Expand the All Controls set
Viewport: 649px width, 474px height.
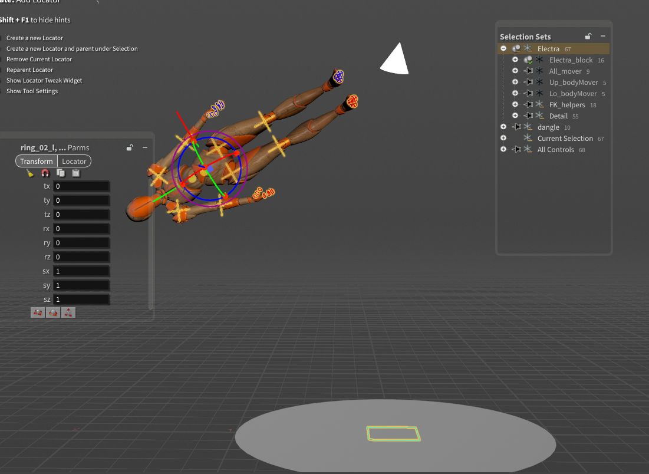(x=503, y=149)
